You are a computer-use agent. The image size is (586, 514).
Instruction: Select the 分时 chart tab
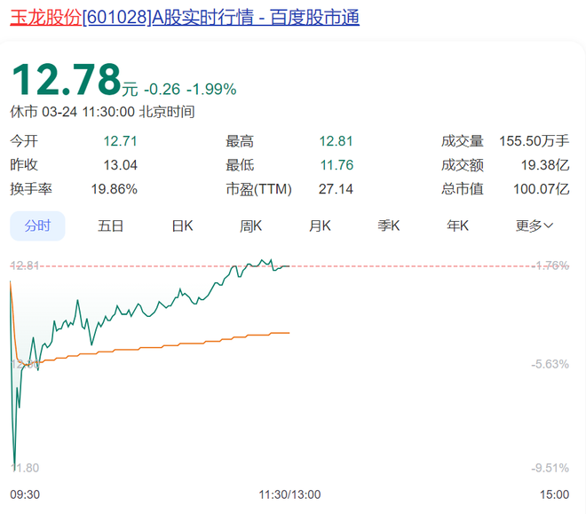(37, 226)
